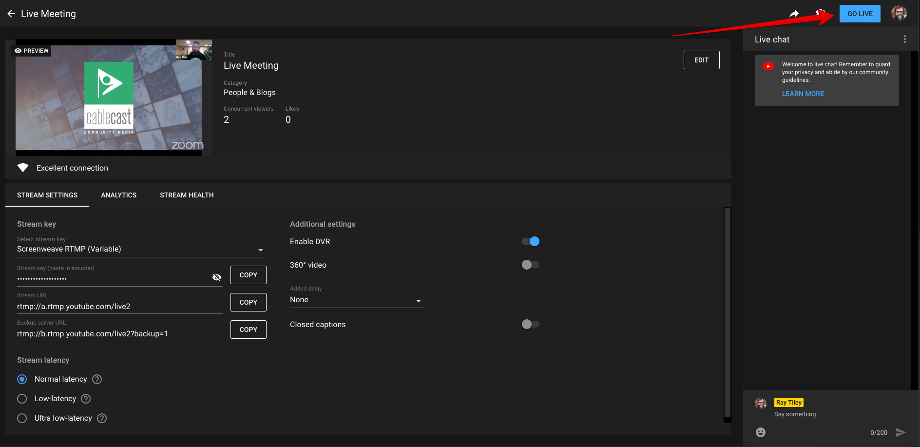Click the Backup server URL text field
Screen dimensions: 920x447
(120, 334)
